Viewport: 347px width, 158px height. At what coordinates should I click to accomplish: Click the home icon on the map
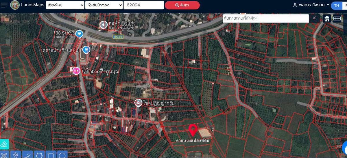[327, 18]
